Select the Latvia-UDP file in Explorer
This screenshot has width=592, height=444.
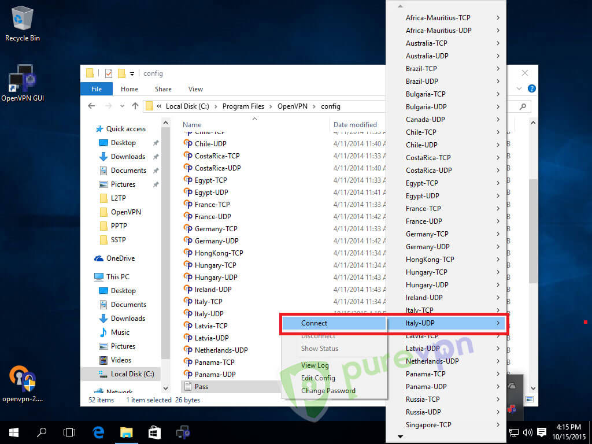(206, 338)
